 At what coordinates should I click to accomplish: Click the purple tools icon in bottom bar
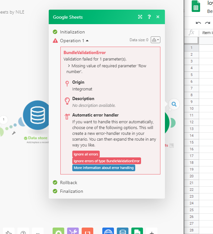click(73, 231)
